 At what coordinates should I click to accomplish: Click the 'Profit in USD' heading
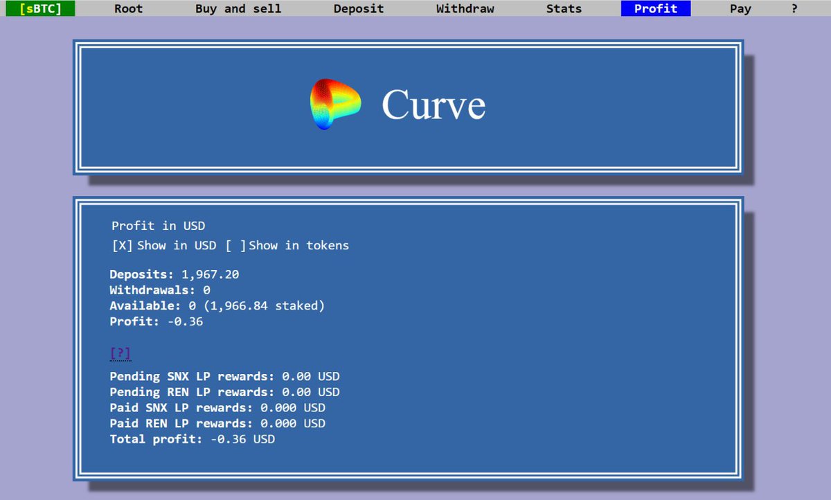coord(159,226)
